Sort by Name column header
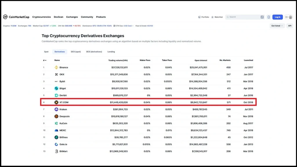 57,60
